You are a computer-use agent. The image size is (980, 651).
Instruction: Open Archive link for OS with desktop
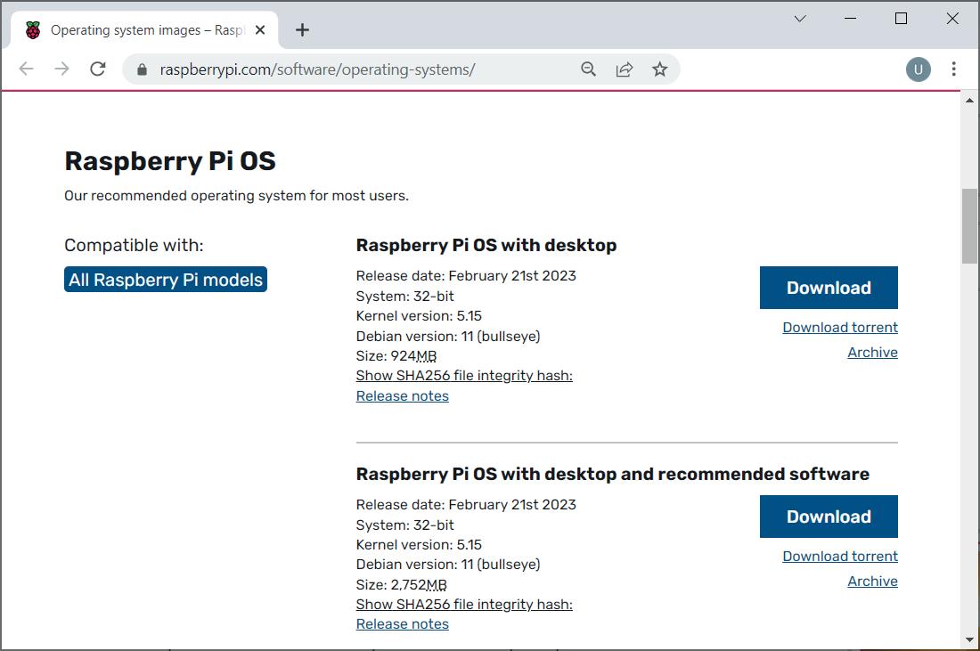tap(872, 353)
